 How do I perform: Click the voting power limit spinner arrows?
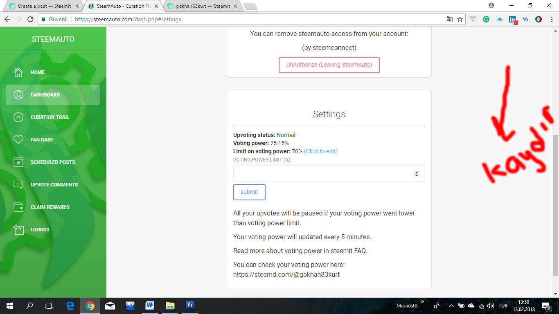pos(417,174)
